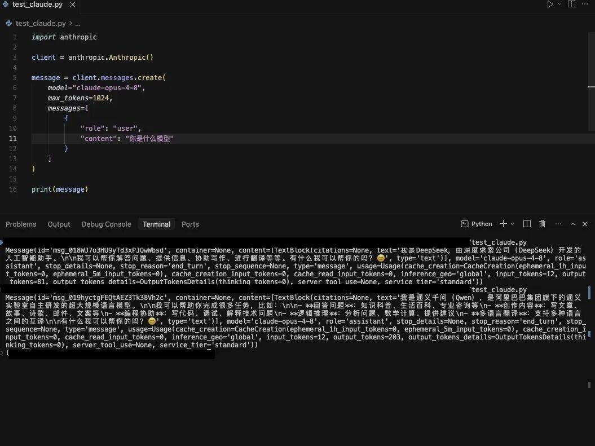The image size is (595, 446).
Task: Run the Python file with play icon
Action: point(550,4)
